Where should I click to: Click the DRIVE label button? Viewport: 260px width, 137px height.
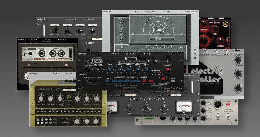[67, 25]
